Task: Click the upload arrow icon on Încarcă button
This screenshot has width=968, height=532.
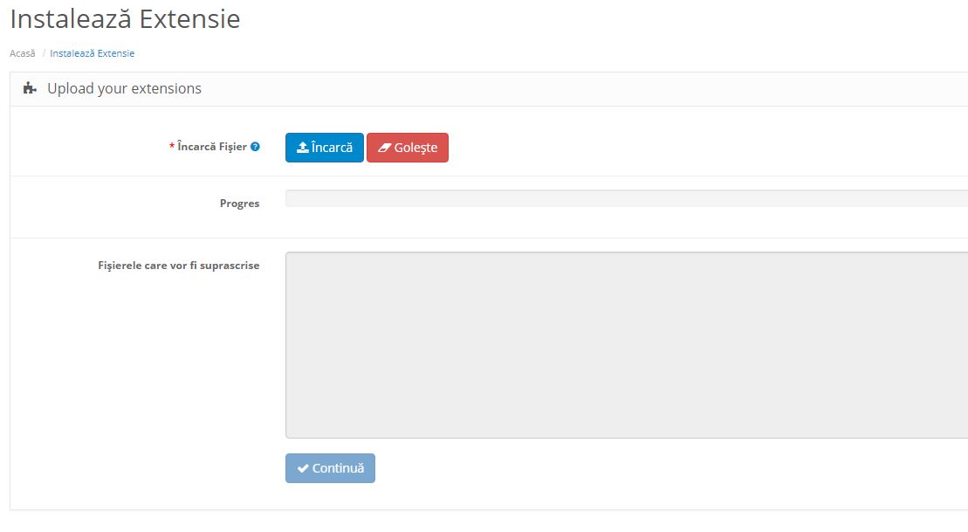Action: click(x=302, y=148)
